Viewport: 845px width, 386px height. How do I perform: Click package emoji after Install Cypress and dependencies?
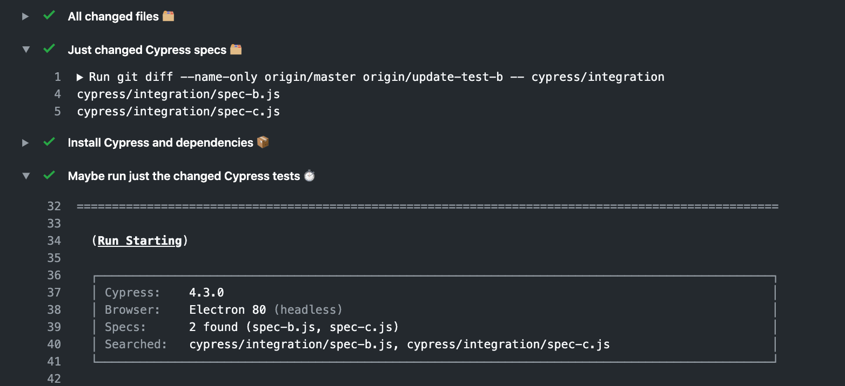coord(263,142)
